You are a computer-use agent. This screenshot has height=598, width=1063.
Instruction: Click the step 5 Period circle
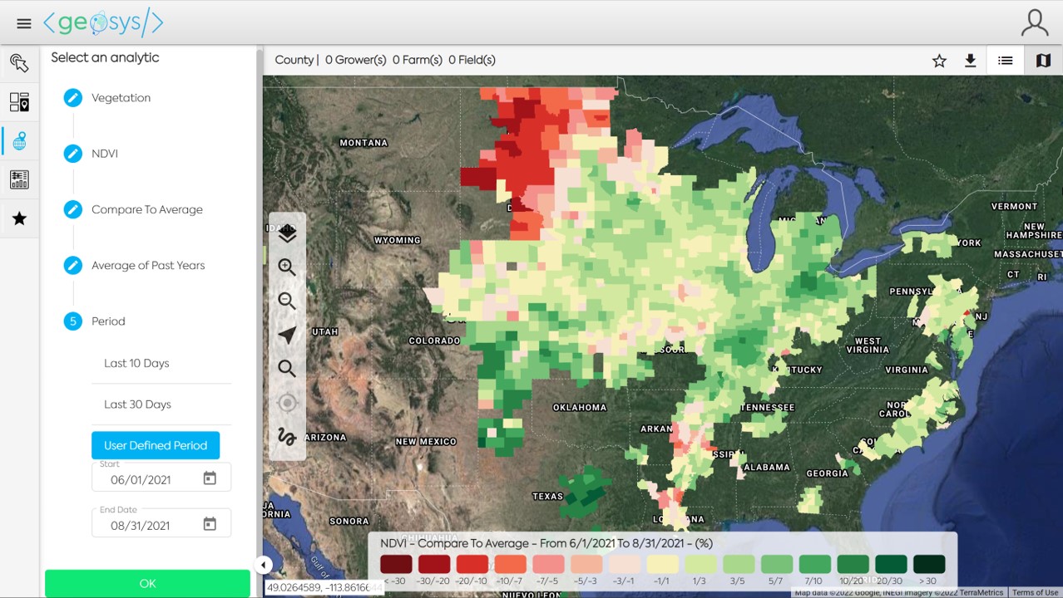click(73, 321)
